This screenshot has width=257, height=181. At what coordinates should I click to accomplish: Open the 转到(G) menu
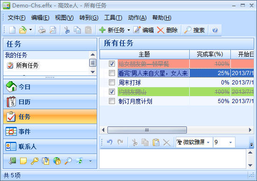89,18
